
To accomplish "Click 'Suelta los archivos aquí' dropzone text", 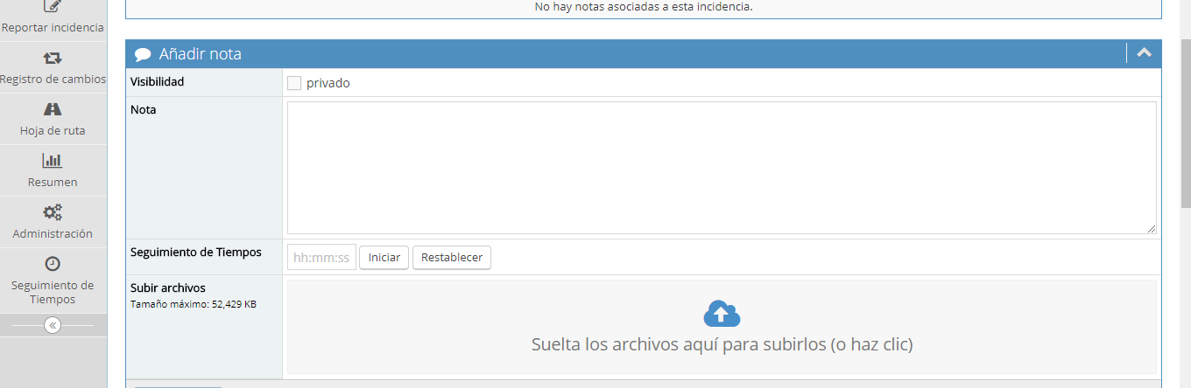I will pyautogui.click(x=722, y=344).
